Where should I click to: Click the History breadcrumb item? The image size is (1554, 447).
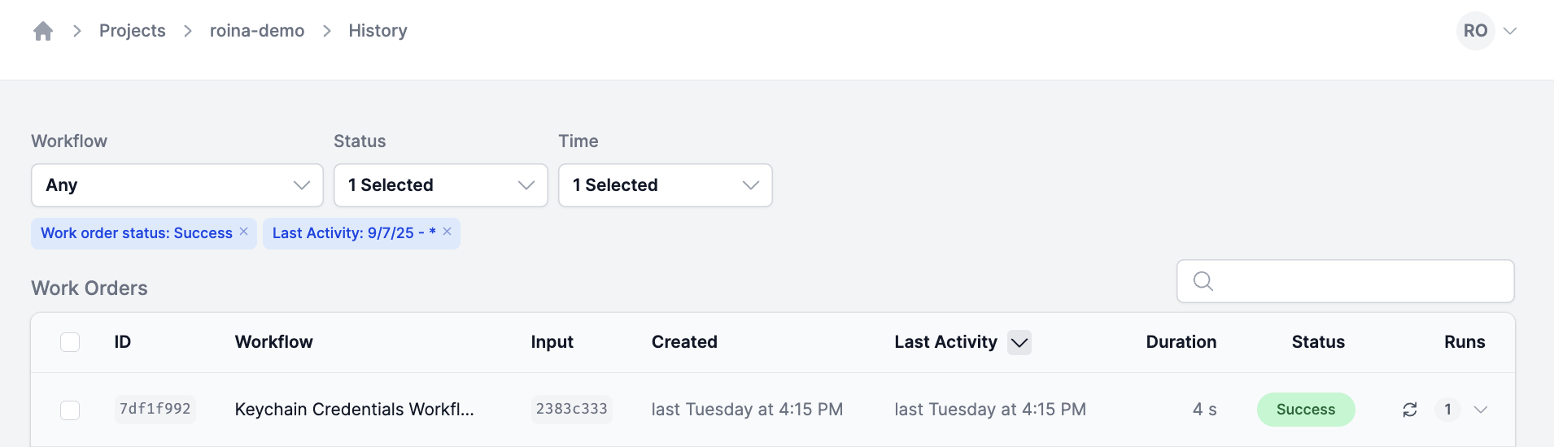[x=378, y=31]
